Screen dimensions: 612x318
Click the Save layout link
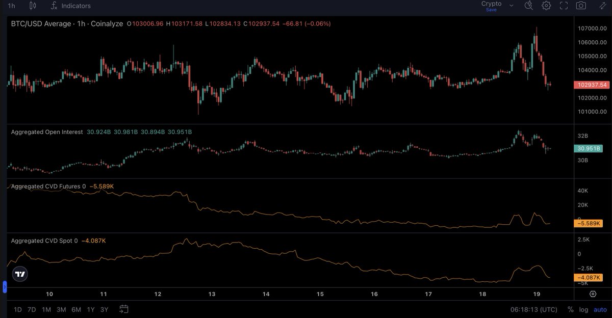[x=491, y=10]
